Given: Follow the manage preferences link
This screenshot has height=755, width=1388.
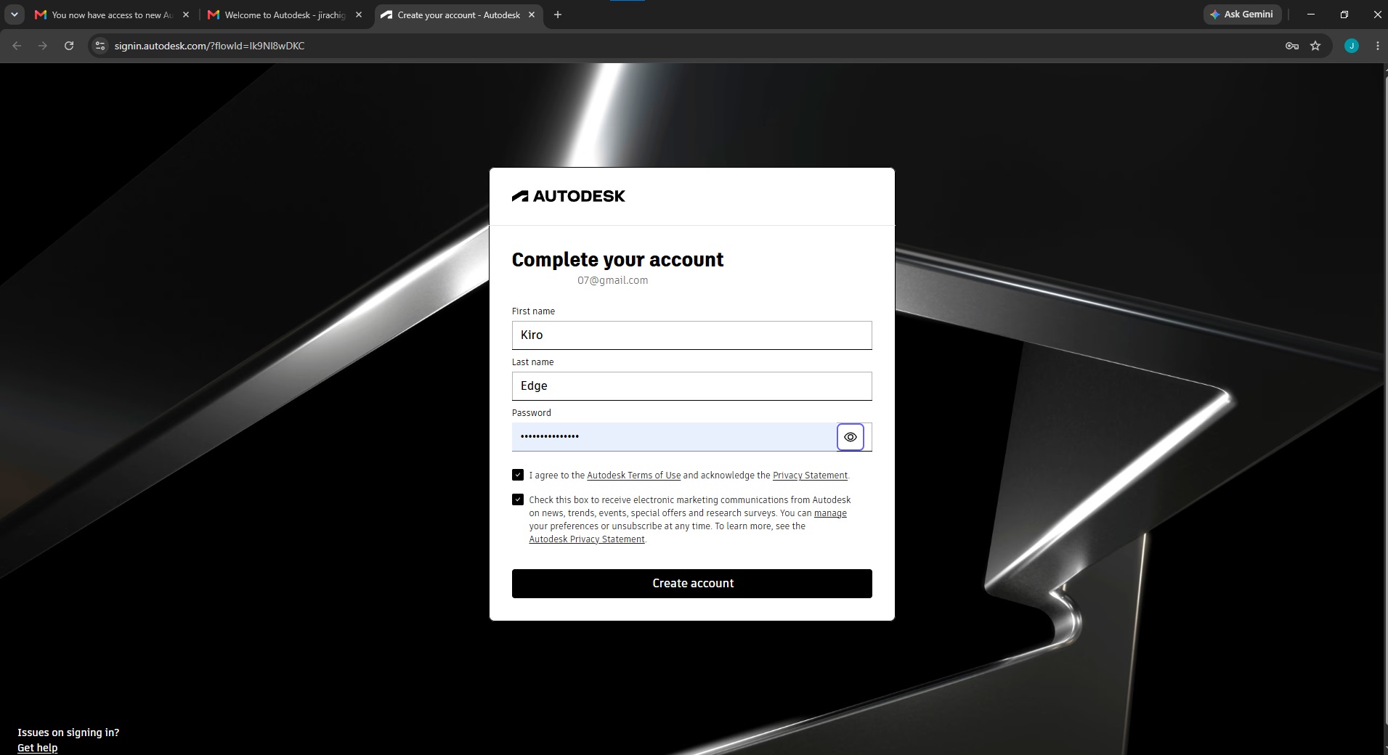Looking at the screenshot, I should (830, 513).
